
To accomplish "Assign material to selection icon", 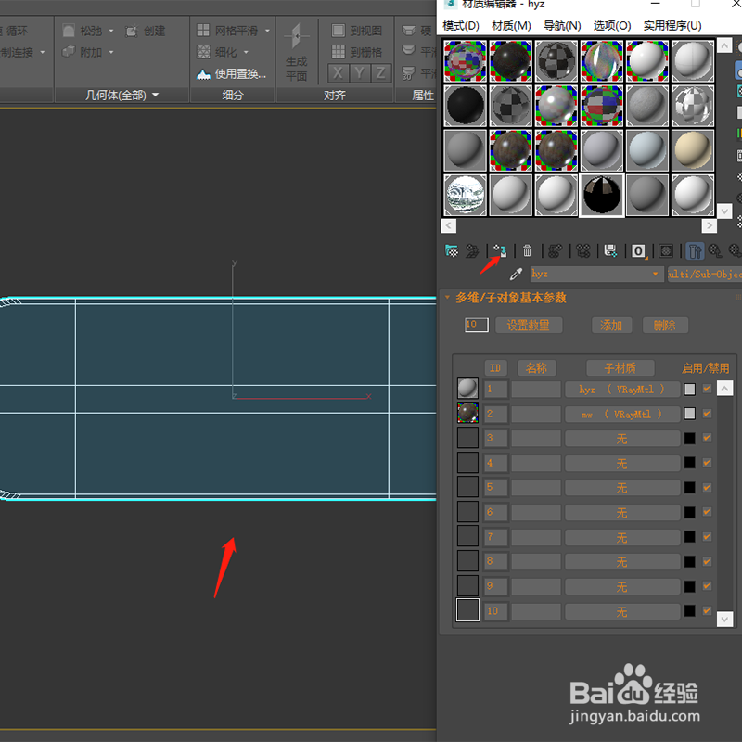I will [x=500, y=250].
